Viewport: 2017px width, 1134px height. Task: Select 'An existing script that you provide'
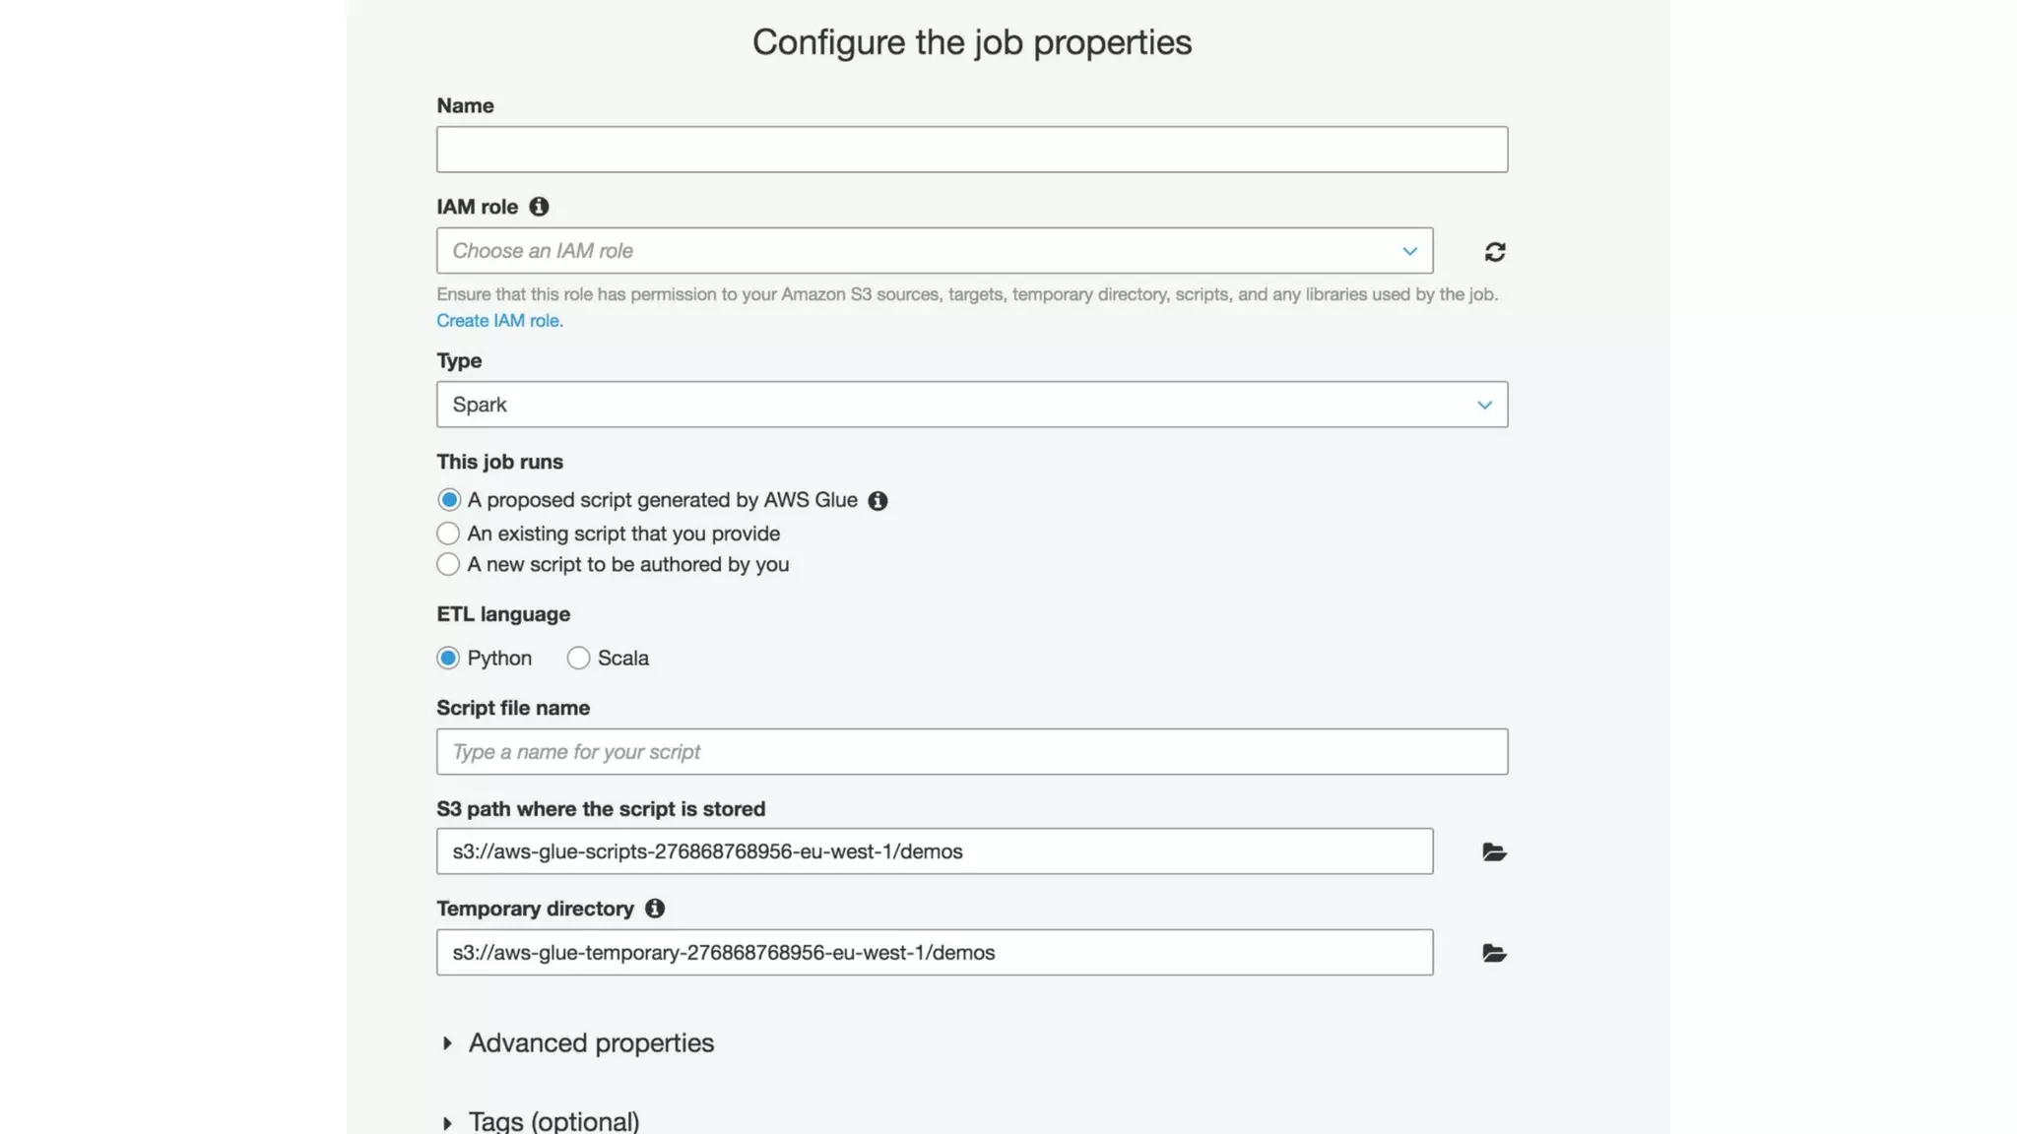(449, 534)
